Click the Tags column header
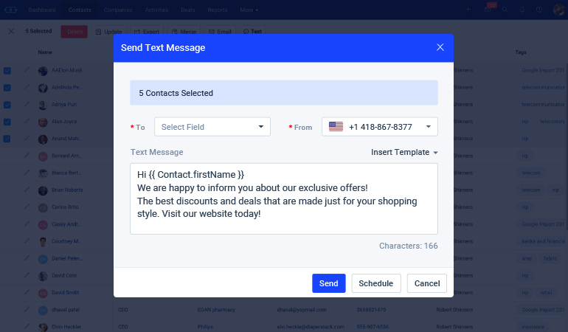The width and height of the screenshot is (568, 332). tap(521, 52)
